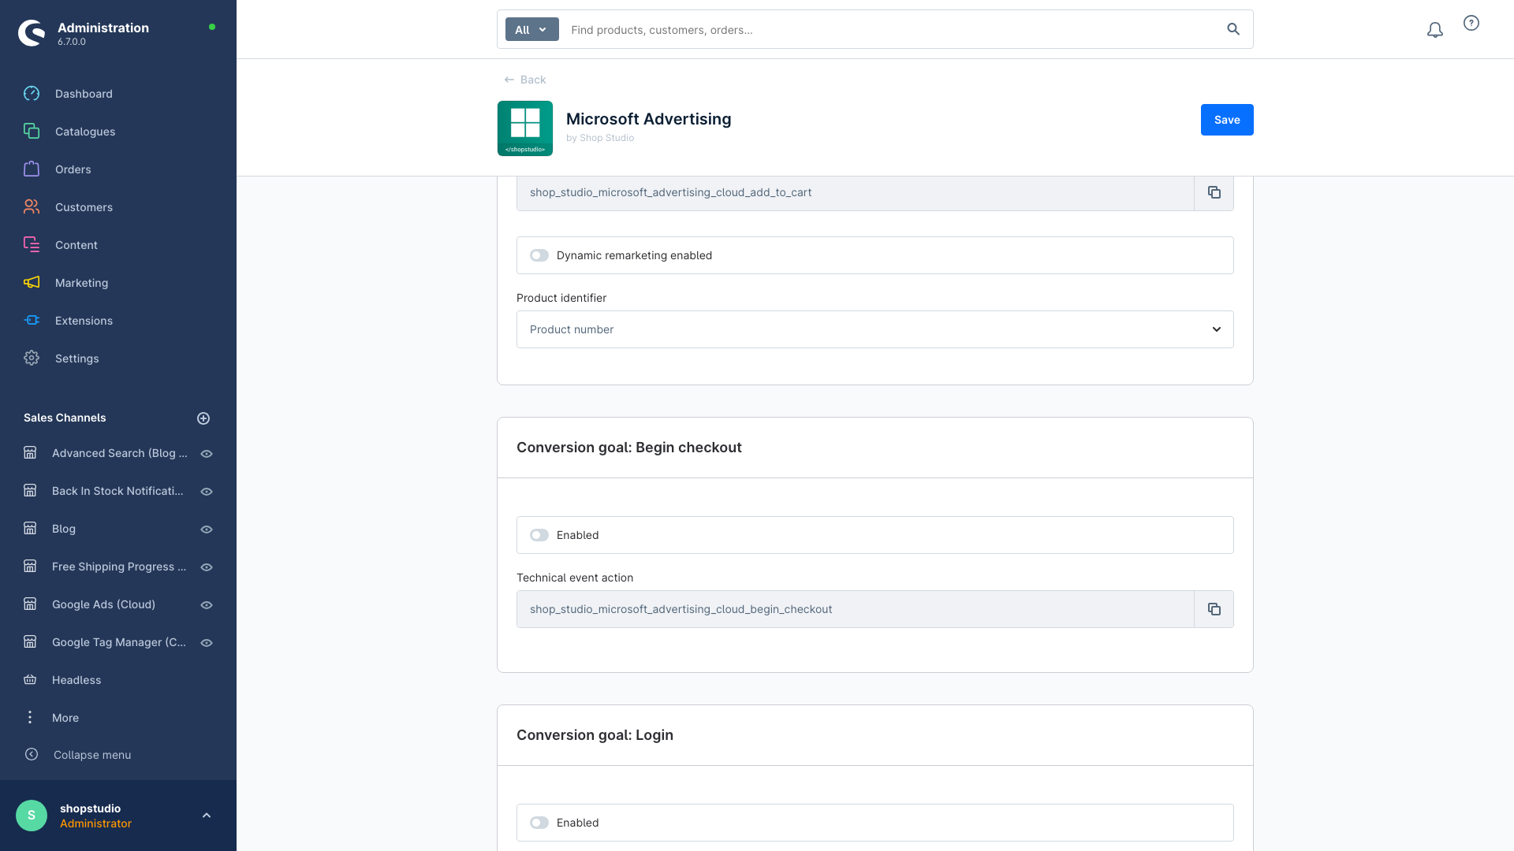Click the search magnifier icon
The height and width of the screenshot is (851, 1514).
pyautogui.click(x=1233, y=30)
